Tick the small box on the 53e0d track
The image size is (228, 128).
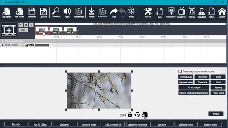[x=24, y=45]
